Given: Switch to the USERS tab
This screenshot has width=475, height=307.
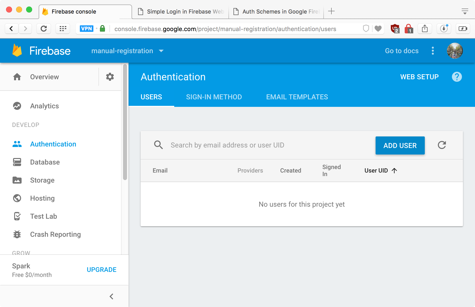Looking at the screenshot, I should [151, 97].
